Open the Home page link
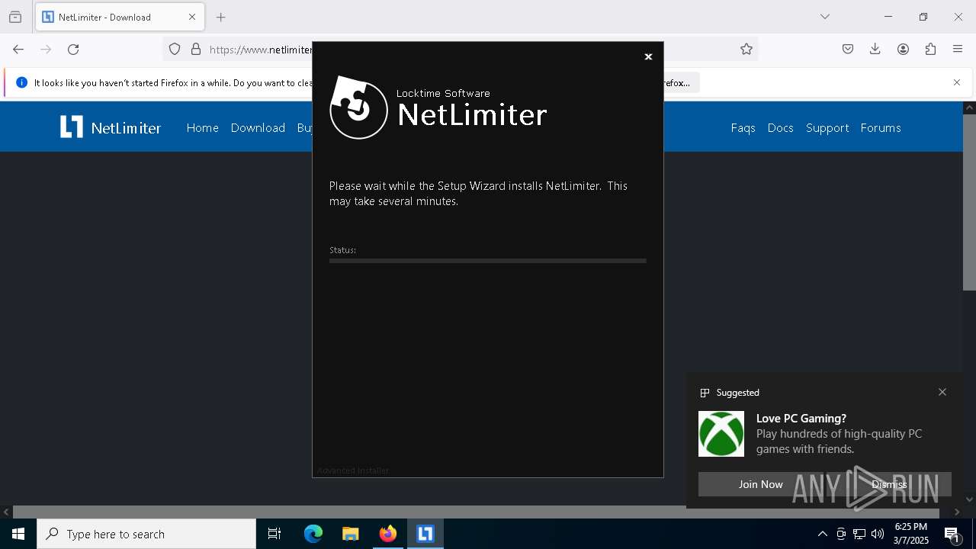The height and width of the screenshot is (549, 976). click(x=203, y=128)
